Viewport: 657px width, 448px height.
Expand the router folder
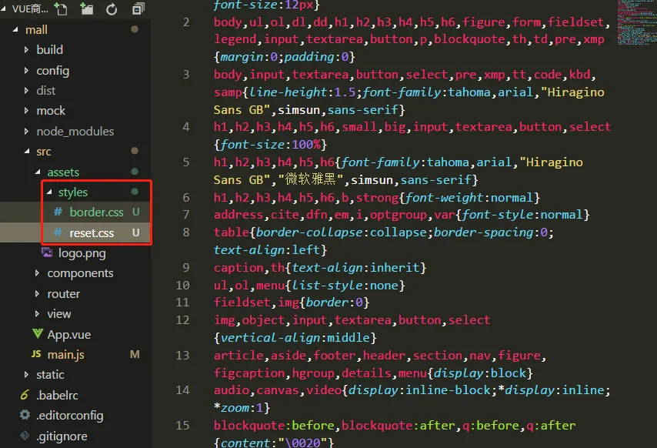pos(63,293)
